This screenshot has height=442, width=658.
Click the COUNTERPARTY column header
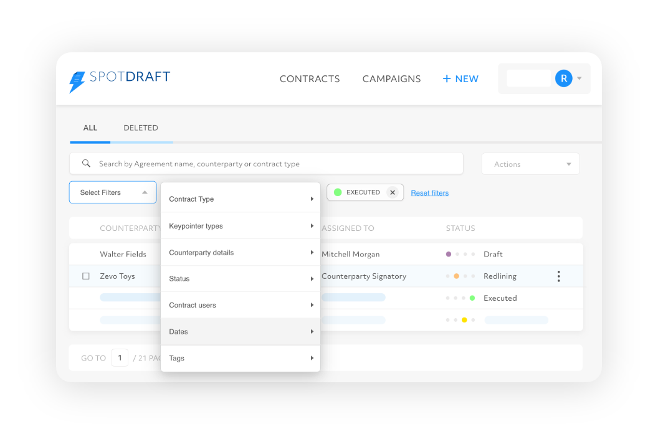tap(130, 228)
